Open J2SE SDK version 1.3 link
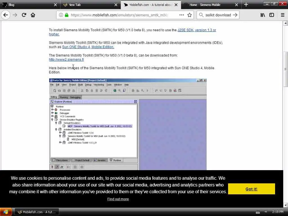The height and width of the screenshot is (216, 288). 132,32
